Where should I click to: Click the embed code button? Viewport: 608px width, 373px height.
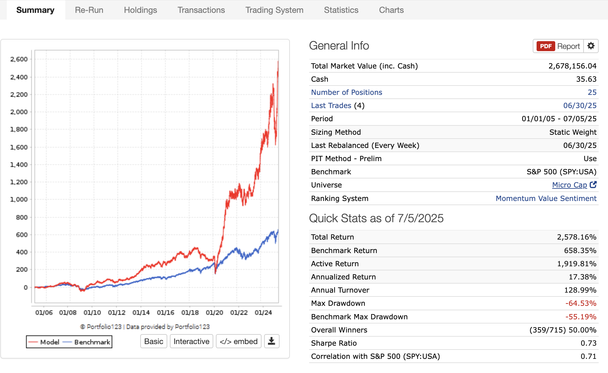(238, 341)
